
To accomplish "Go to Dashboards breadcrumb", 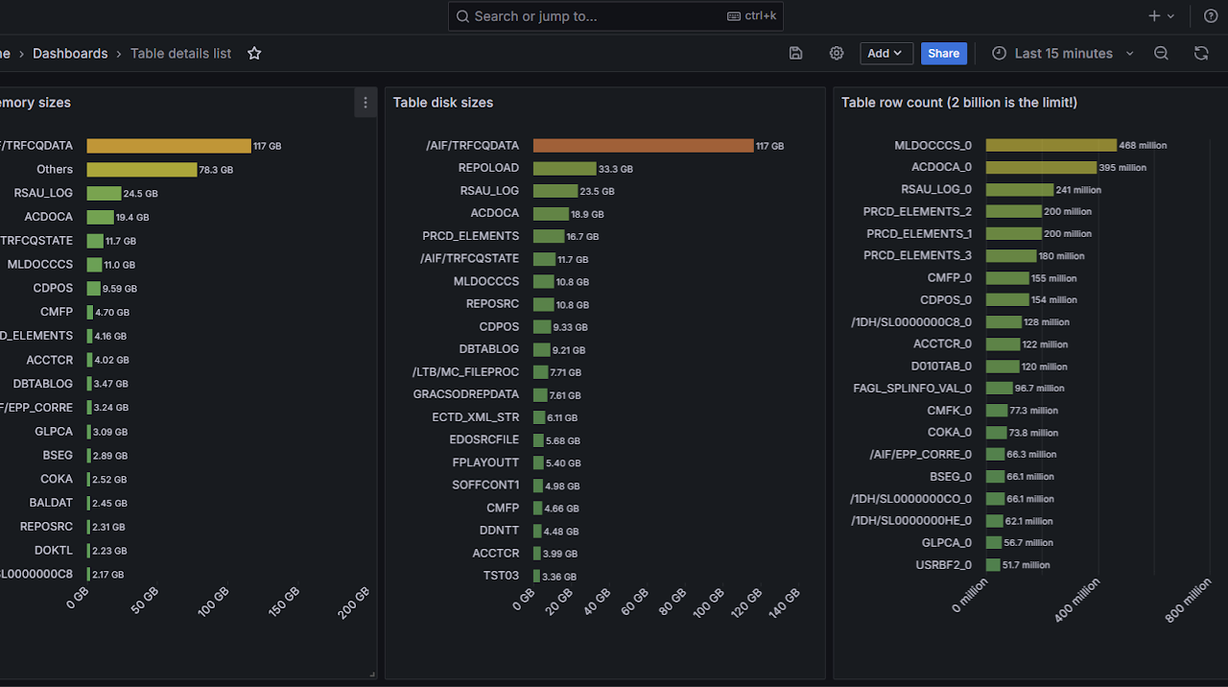I will click(x=70, y=54).
